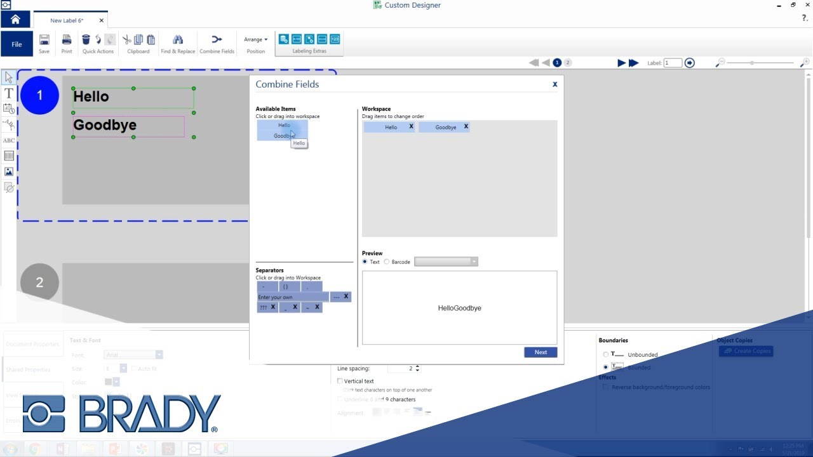
Task: Click the Line spacing stepper arrows
Action: [417, 368]
